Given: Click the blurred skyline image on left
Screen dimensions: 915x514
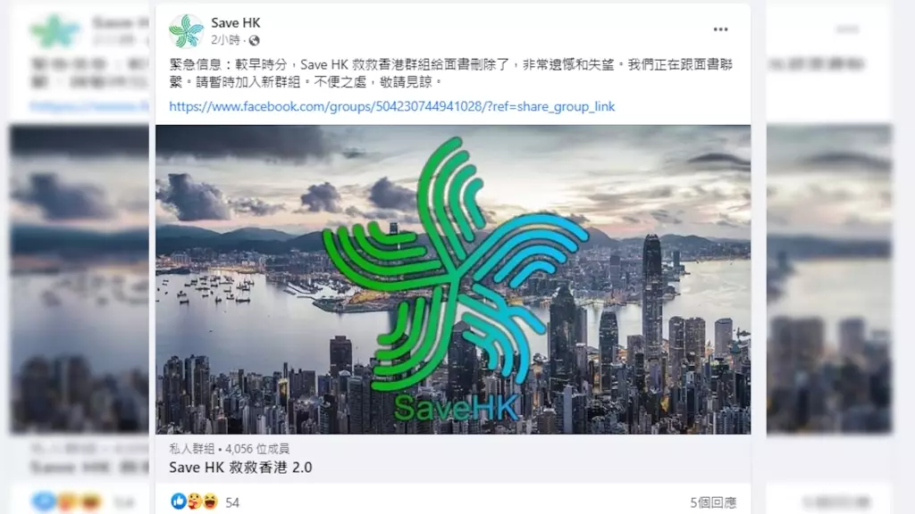Looking at the screenshot, I should pos(80,278).
